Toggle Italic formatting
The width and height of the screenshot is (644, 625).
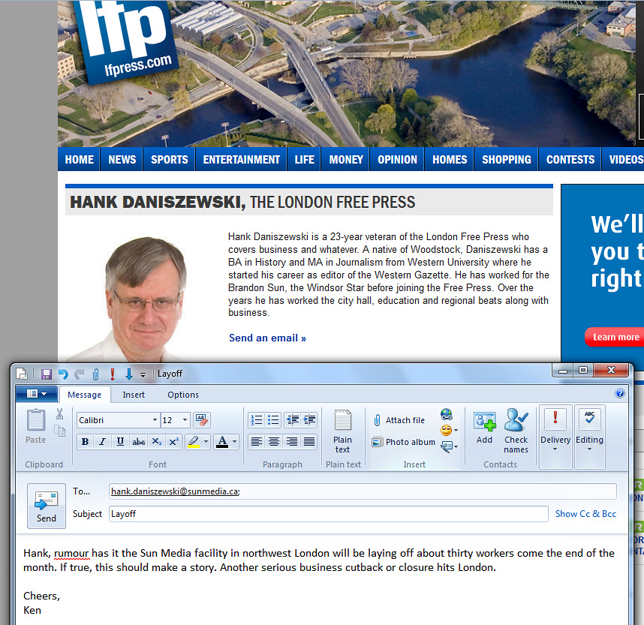[102, 442]
